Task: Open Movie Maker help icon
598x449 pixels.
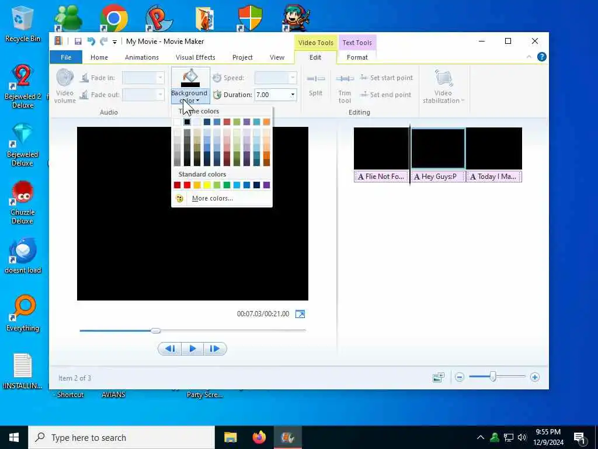Action: 541,57
